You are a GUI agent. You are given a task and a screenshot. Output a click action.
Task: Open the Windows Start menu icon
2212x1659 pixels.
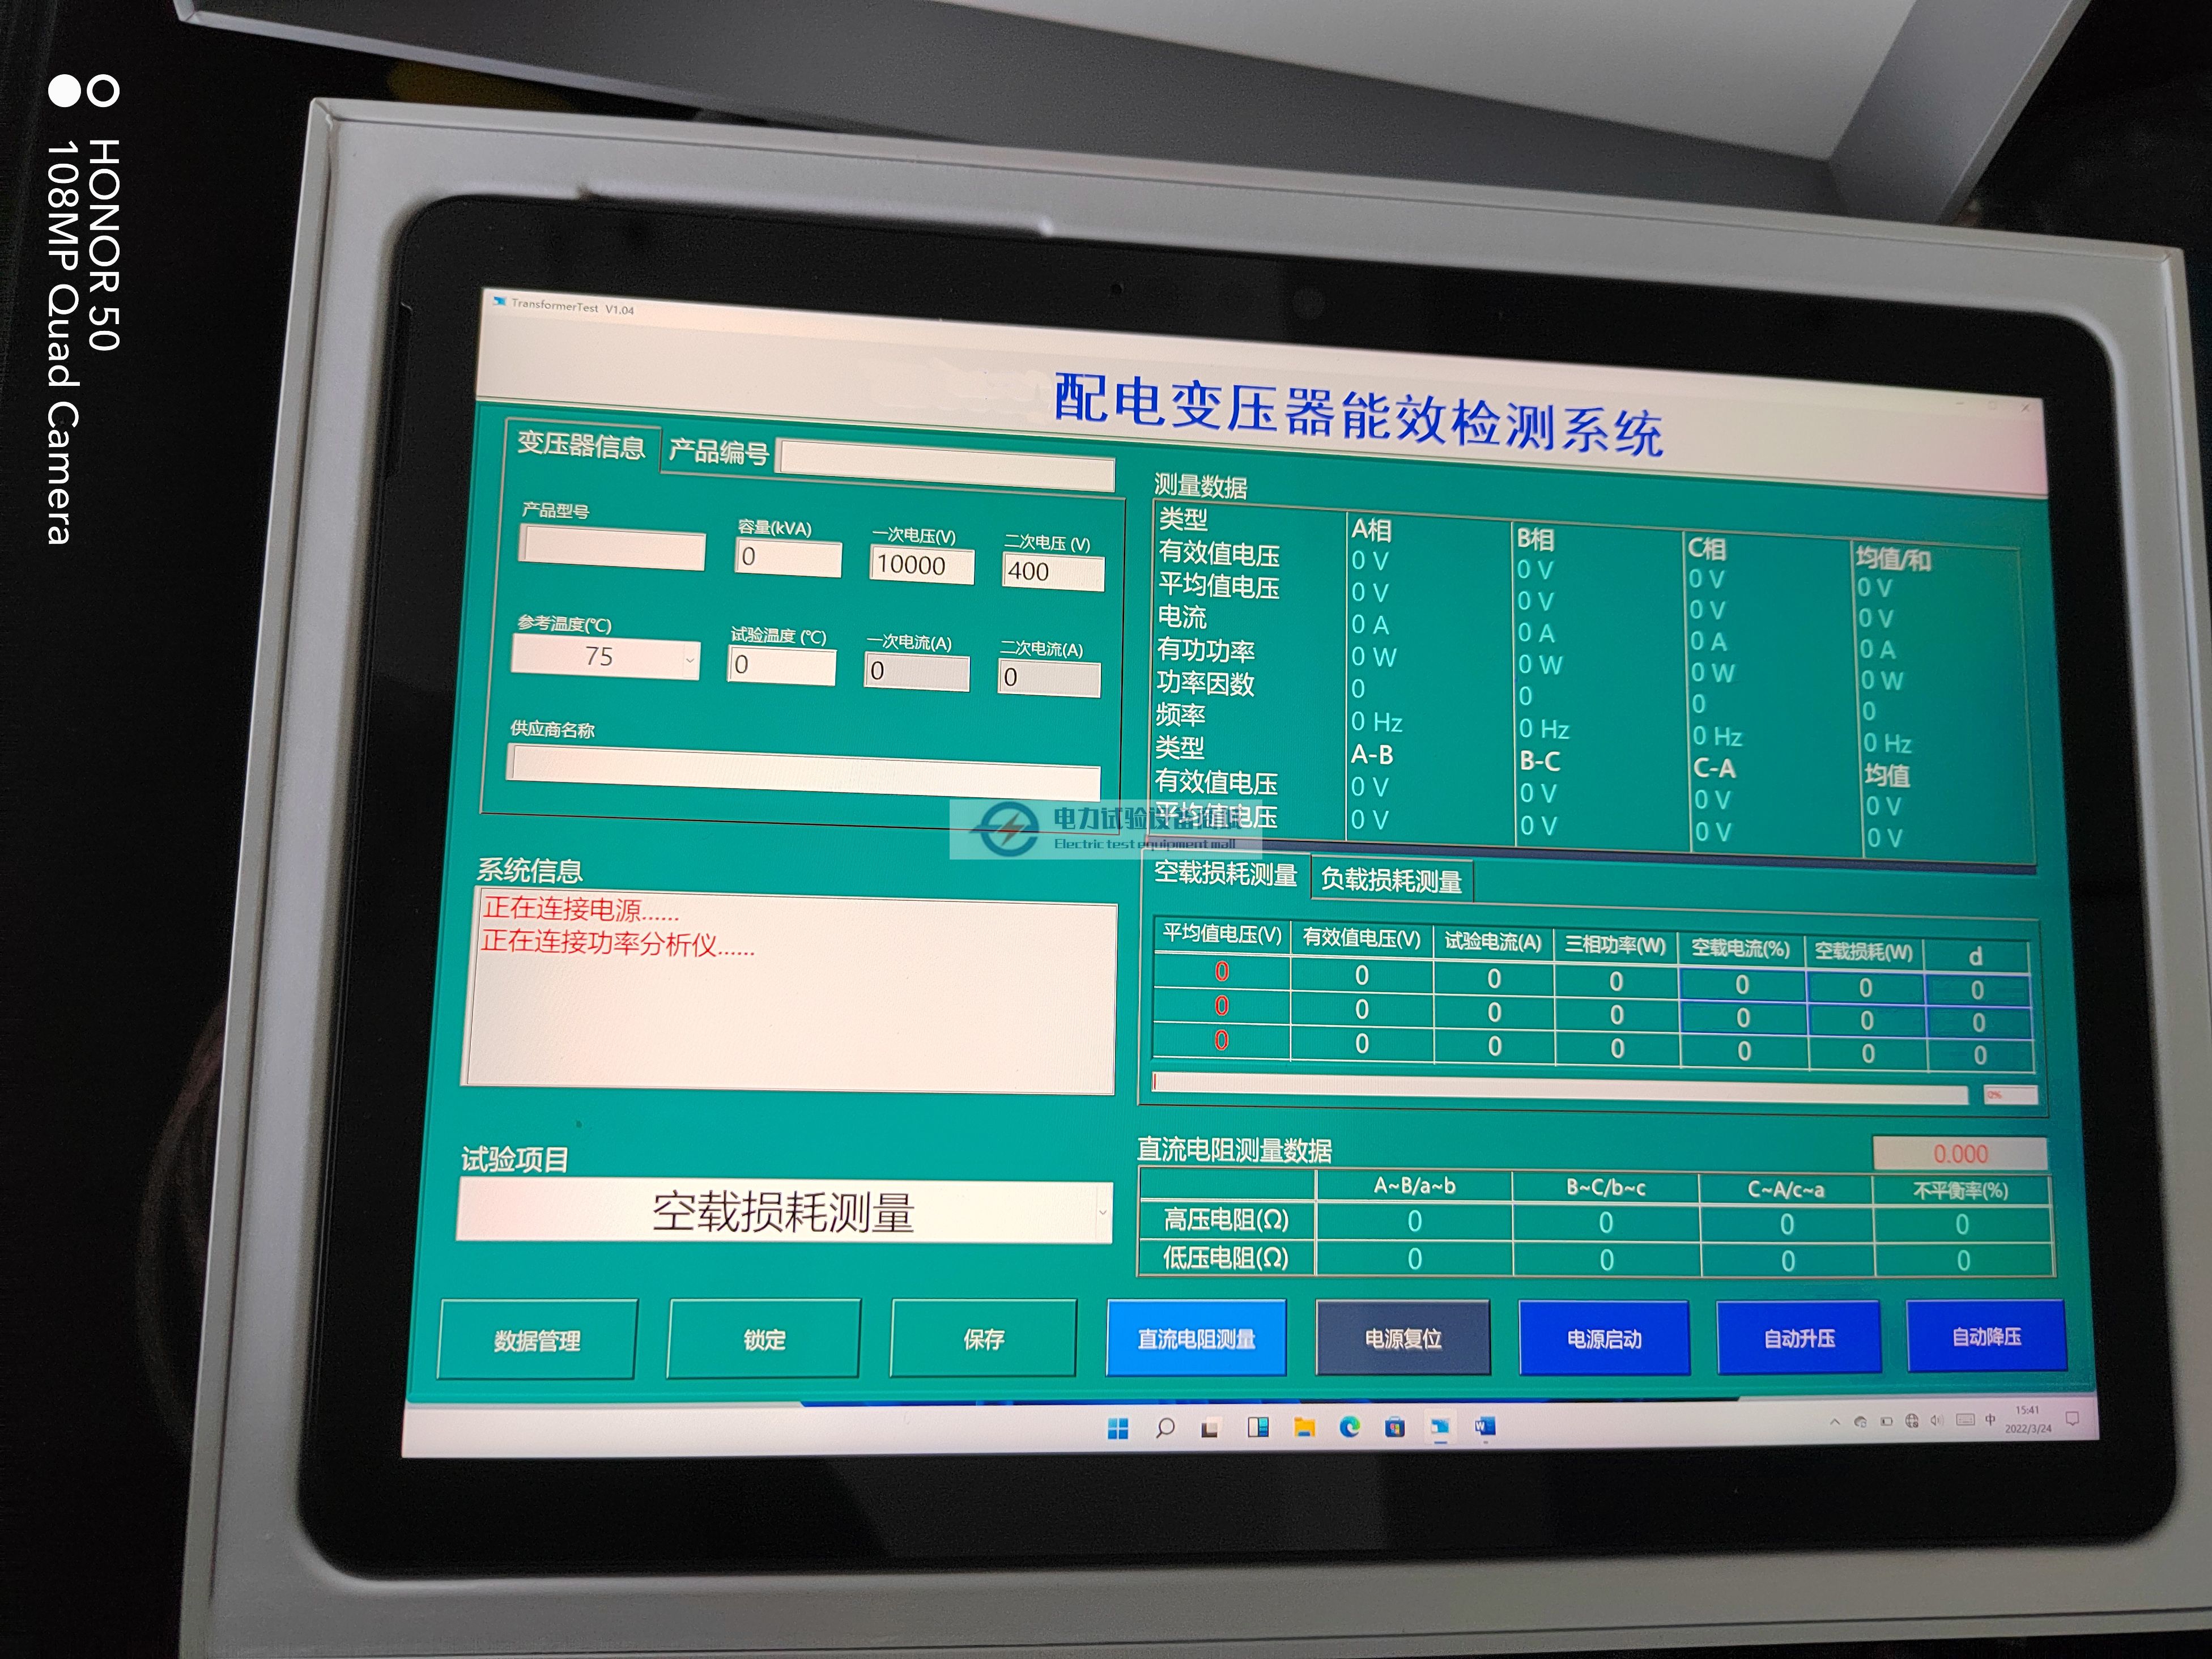[1118, 1428]
